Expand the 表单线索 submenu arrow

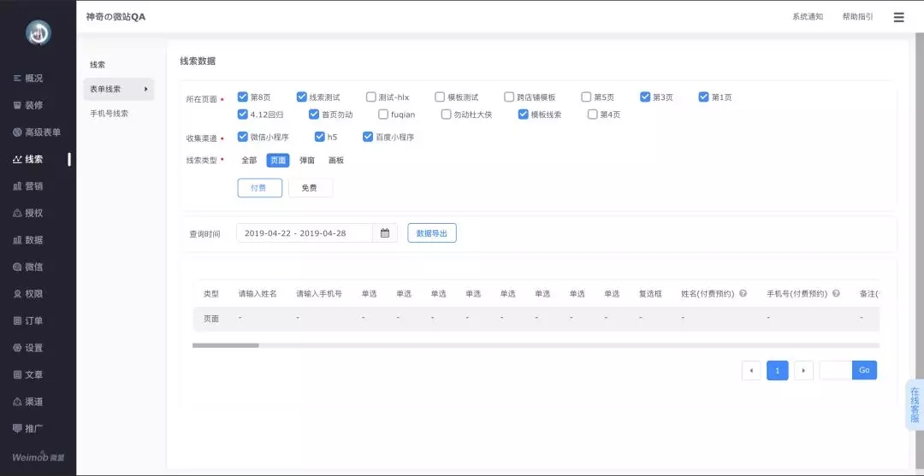[x=145, y=89]
